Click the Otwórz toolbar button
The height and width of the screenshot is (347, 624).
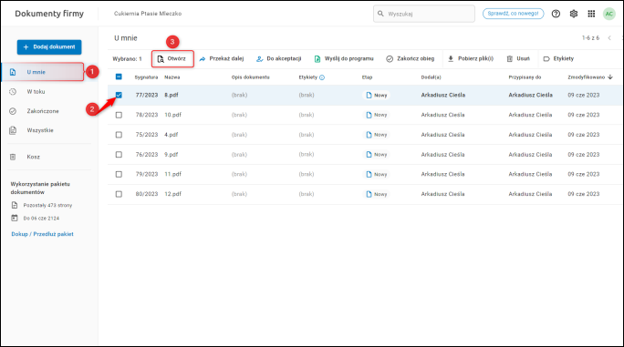click(x=172, y=59)
